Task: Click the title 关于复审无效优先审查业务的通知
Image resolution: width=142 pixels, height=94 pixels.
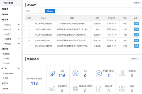Action: (x=72, y=24)
